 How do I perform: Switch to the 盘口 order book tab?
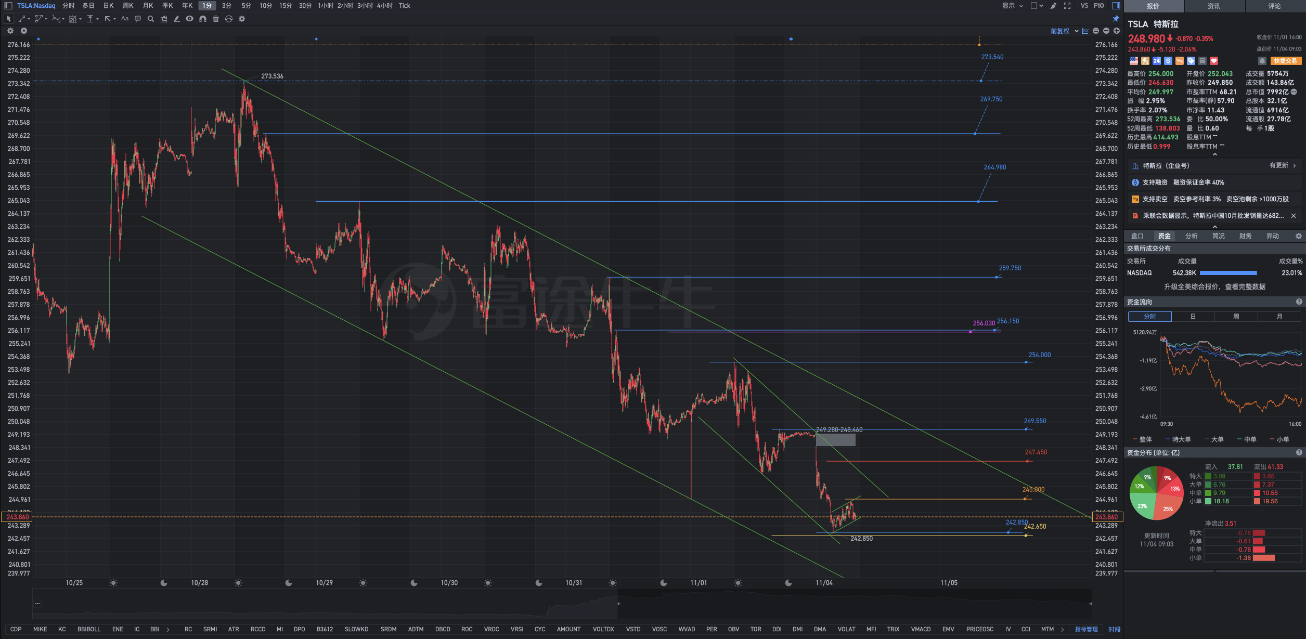click(1137, 236)
